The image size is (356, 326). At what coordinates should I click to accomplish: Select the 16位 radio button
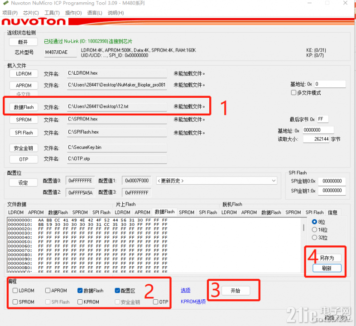pos(314,230)
